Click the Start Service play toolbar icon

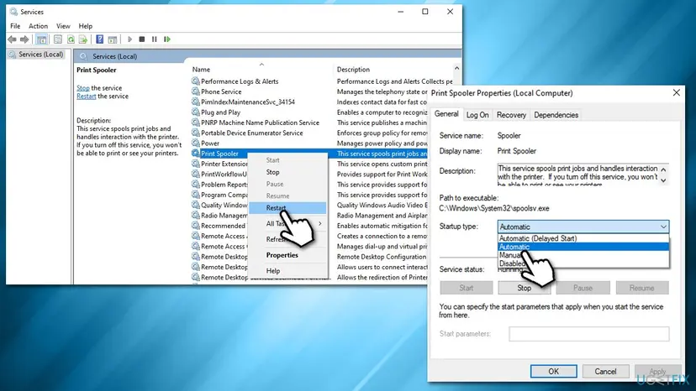(x=129, y=39)
